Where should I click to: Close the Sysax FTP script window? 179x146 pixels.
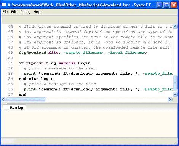(x=174, y=5)
